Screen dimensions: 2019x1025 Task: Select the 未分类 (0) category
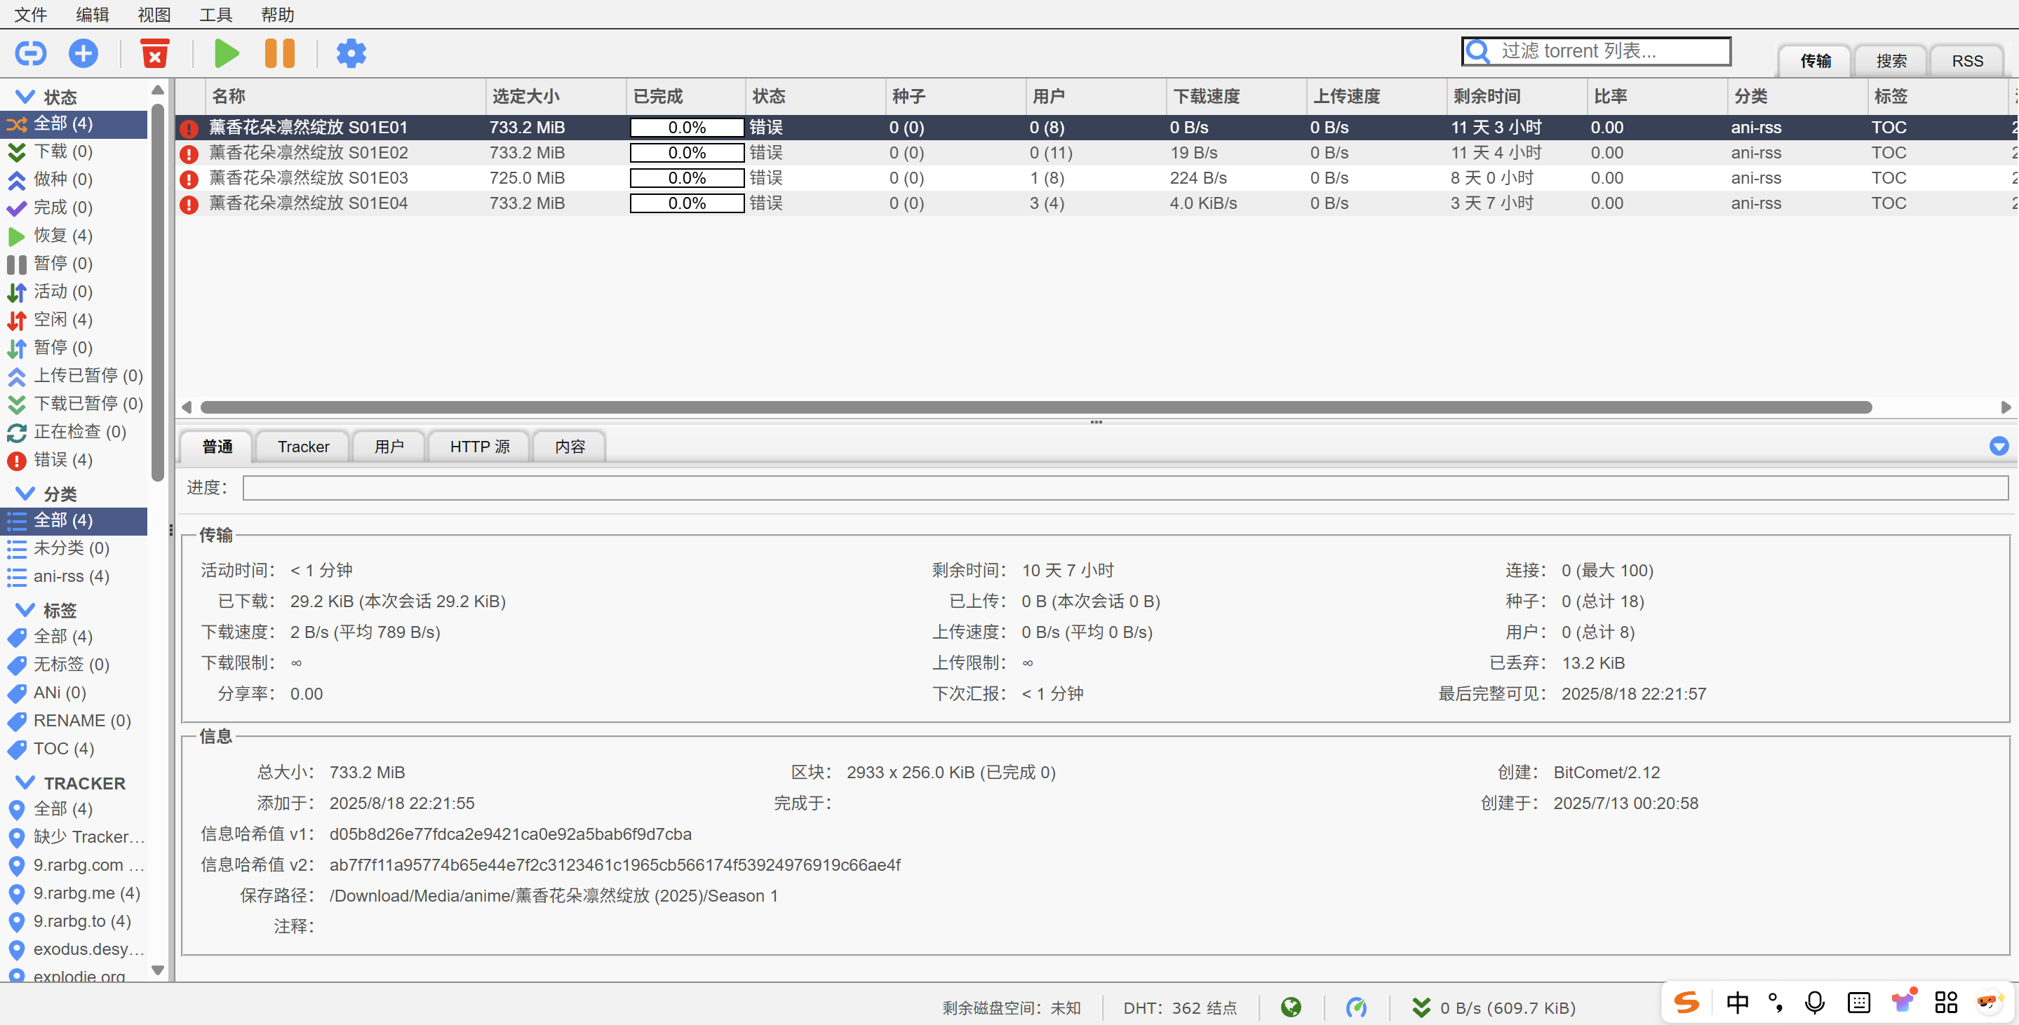(x=74, y=548)
